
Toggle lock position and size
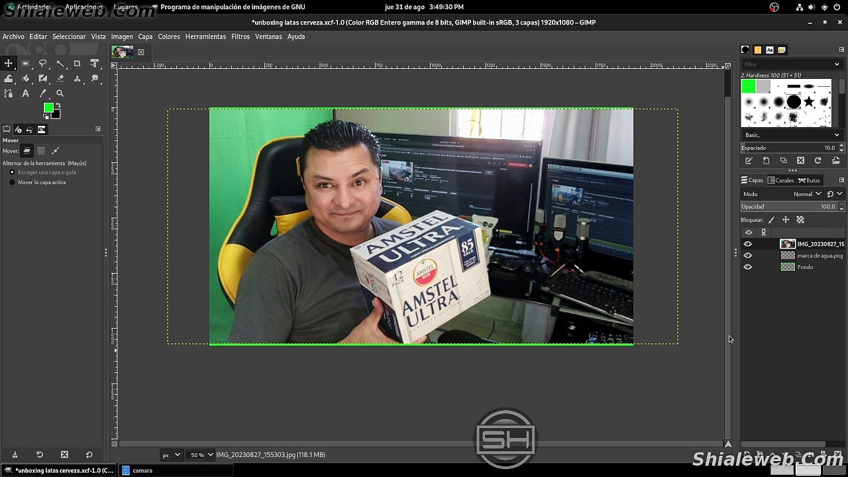click(x=786, y=220)
